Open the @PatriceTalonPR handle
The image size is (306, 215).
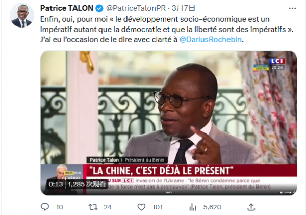pyautogui.click(x=136, y=8)
